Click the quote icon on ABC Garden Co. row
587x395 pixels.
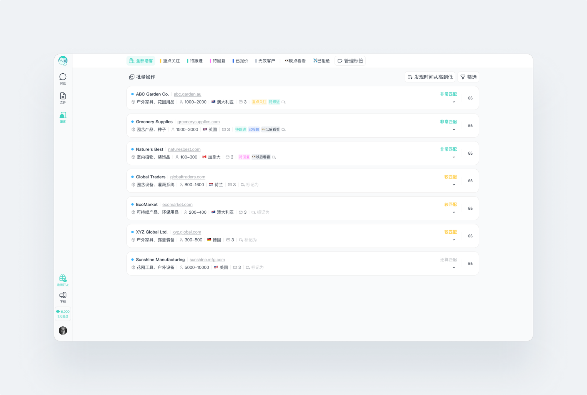[470, 98]
